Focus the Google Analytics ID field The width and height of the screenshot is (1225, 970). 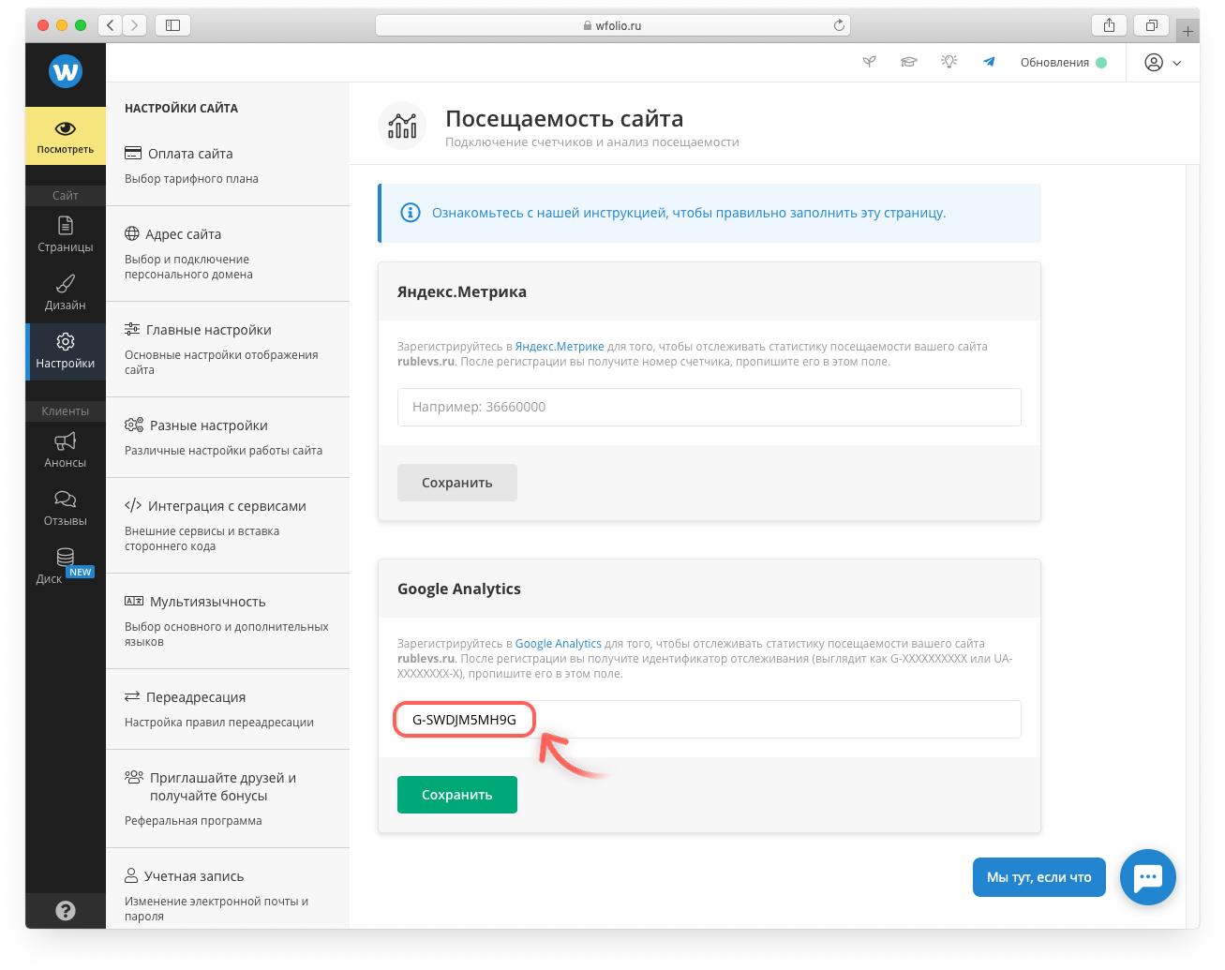coord(710,720)
